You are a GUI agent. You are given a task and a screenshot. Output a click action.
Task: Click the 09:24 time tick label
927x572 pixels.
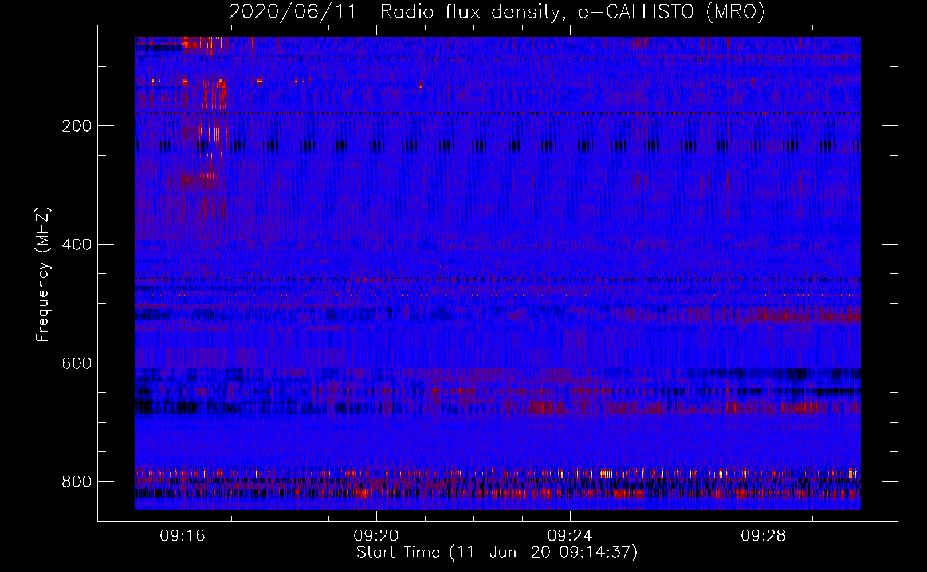pyautogui.click(x=570, y=536)
